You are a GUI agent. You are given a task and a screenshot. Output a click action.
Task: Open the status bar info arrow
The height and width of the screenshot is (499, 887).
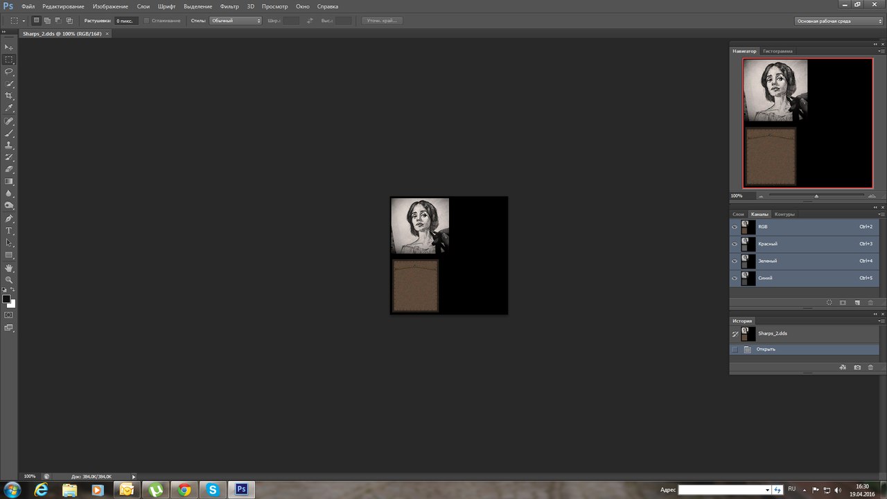134,476
